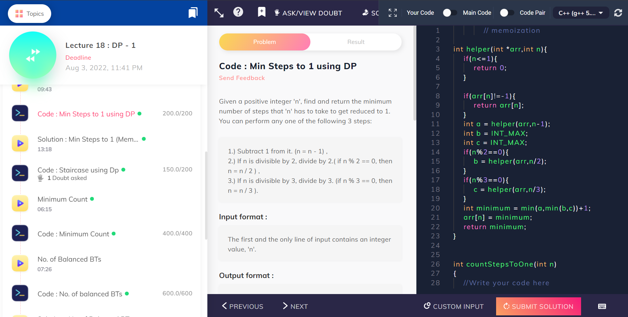Click the 'Input format :' heading

pyautogui.click(x=243, y=217)
